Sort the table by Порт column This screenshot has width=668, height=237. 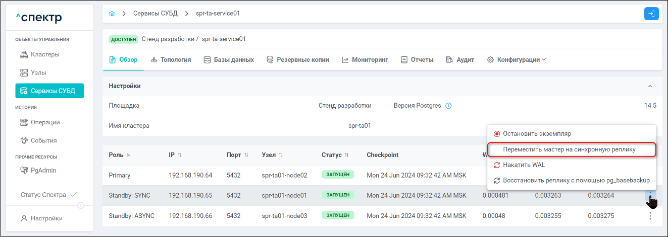(x=246, y=155)
